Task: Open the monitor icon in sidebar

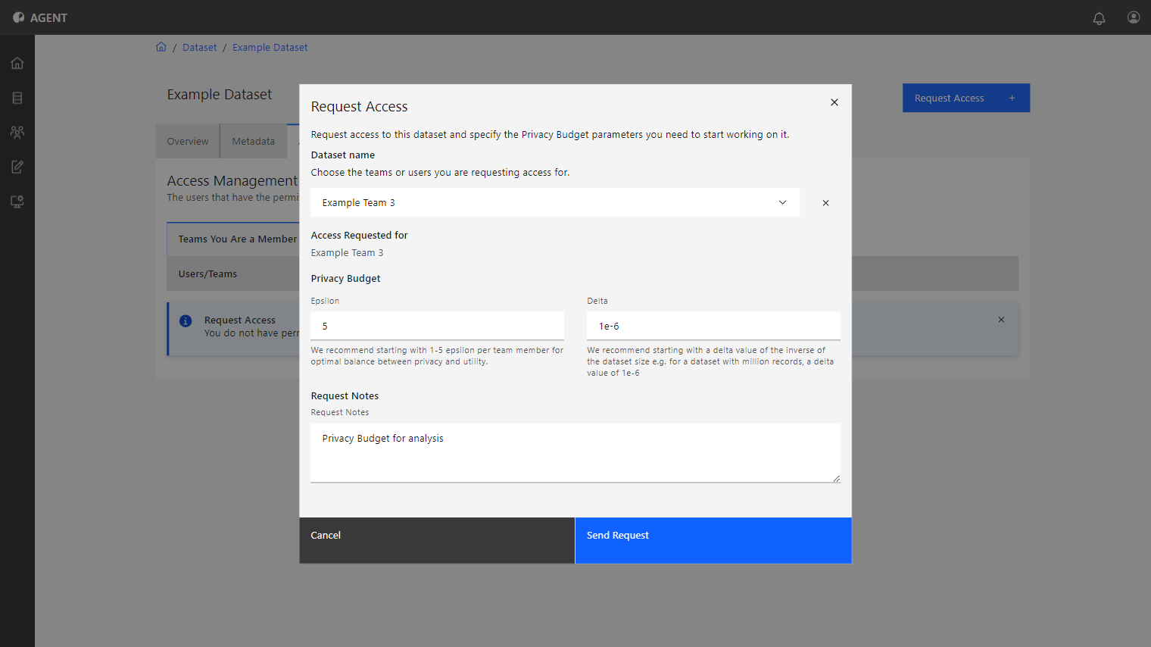Action: (17, 202)
